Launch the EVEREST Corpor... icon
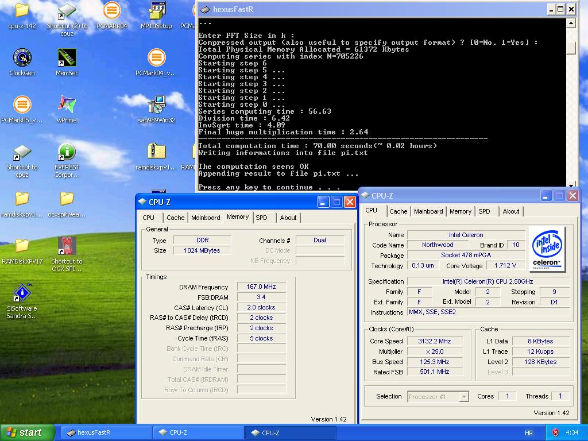The image size is (588, 441). coord(67,152)
